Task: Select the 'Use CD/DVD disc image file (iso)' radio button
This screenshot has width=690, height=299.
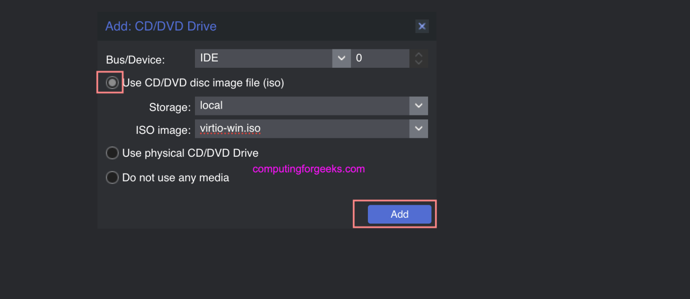Action: pos(111,83)
